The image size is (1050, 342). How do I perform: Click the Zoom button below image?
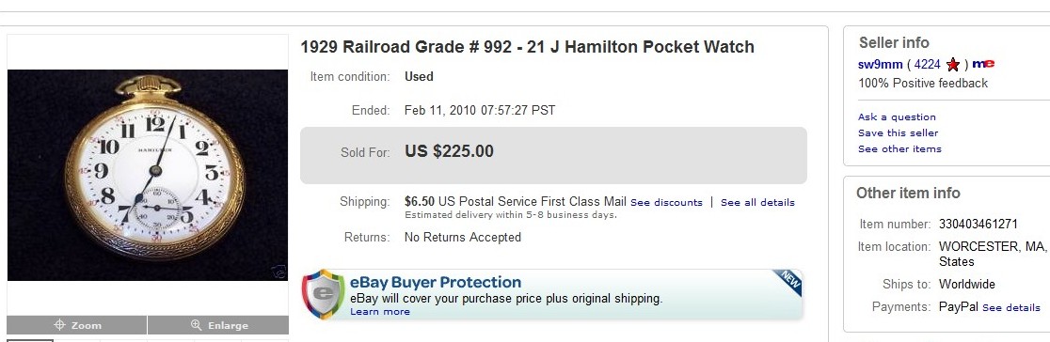click(77, 325)
